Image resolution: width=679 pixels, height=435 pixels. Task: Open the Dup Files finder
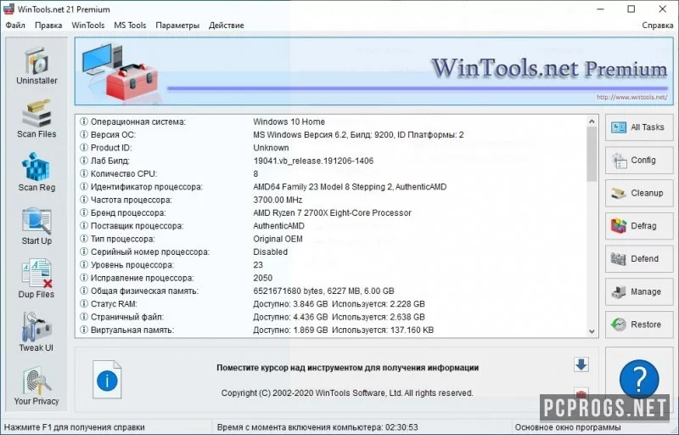tap(36, 280)
